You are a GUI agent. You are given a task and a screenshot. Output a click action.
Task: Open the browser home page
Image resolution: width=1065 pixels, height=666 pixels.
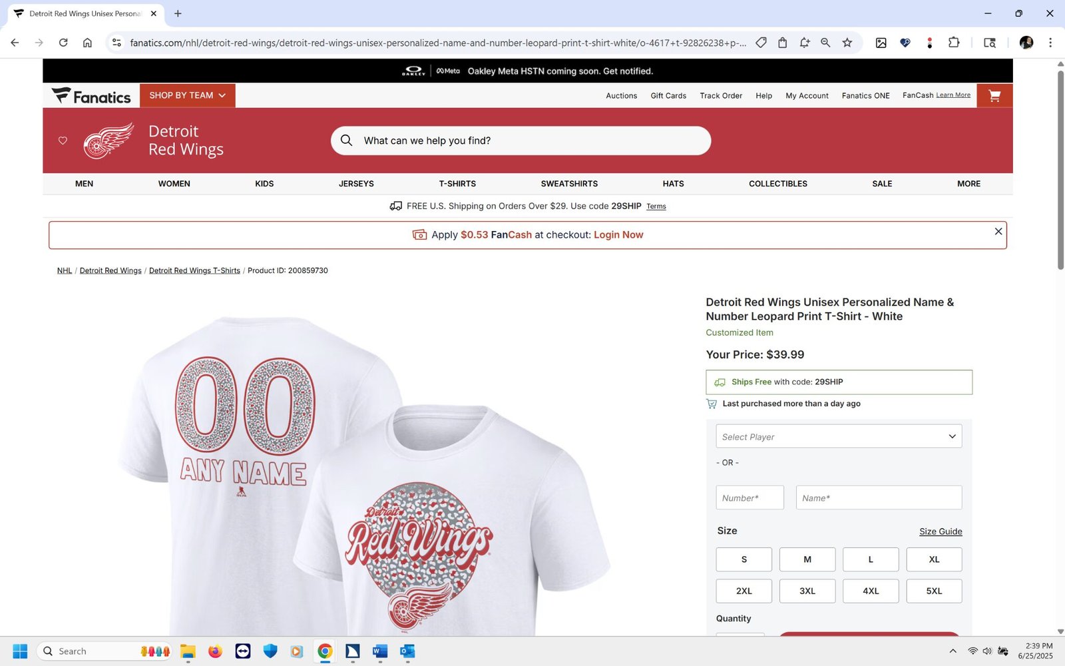coord(87,43)
